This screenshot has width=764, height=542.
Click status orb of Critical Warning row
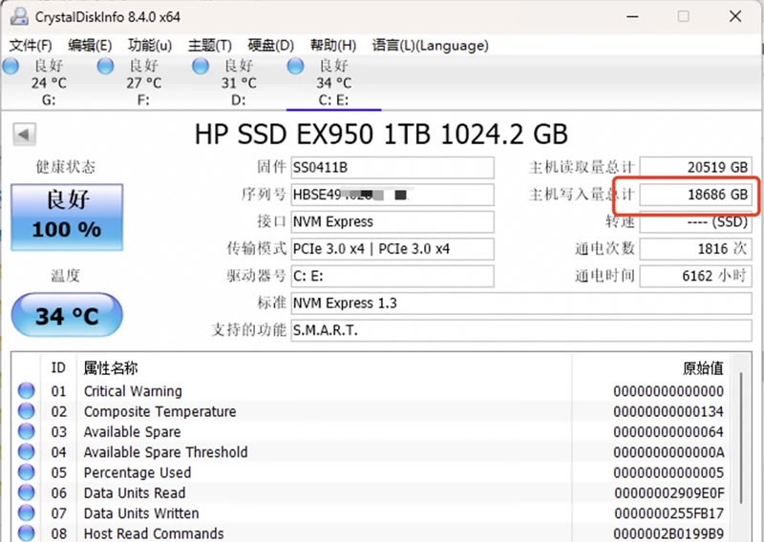[27, 390]
